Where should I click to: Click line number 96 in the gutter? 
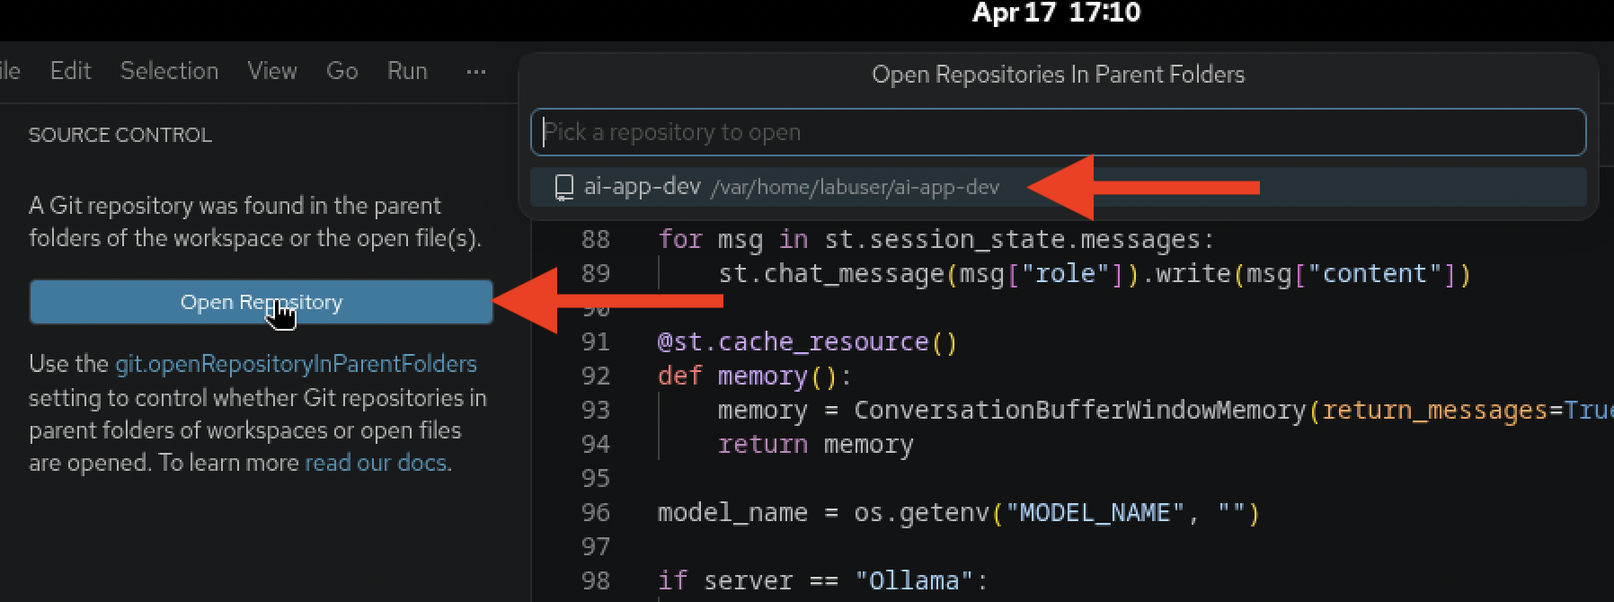point(595,513)
